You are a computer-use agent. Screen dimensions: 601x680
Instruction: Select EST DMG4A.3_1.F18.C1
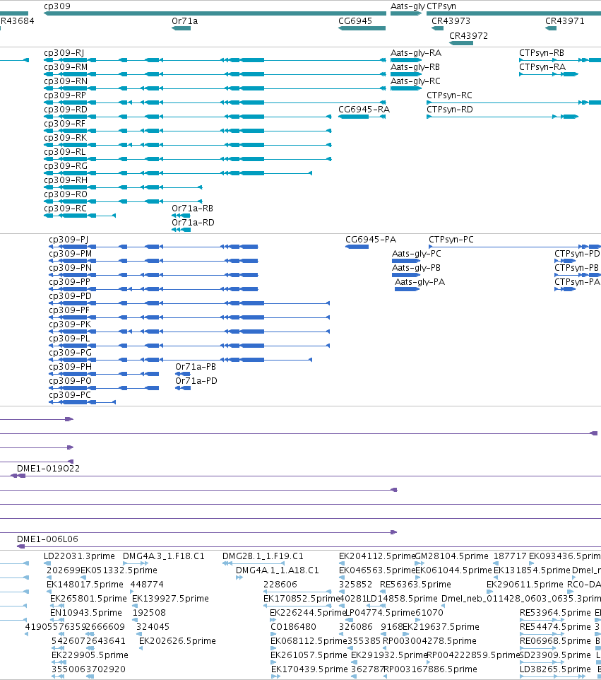pos(136,563)
